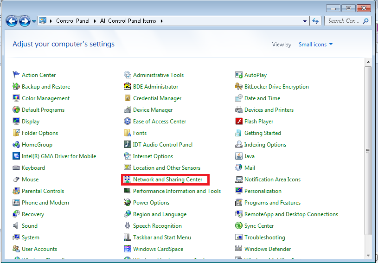Open the Java icon

pyautogui.click(x=239, y=156)
